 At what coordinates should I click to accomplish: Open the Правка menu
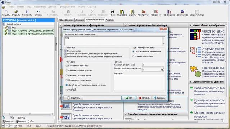pos(20,6)
